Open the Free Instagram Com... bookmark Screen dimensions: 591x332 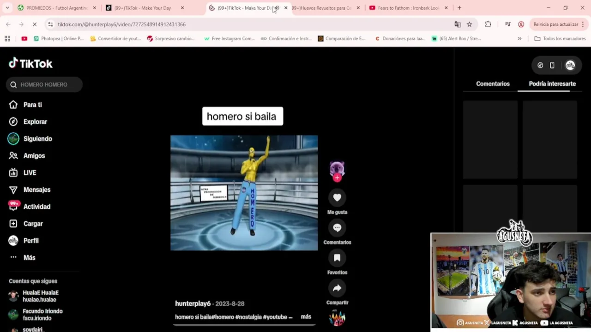[229, 39]
